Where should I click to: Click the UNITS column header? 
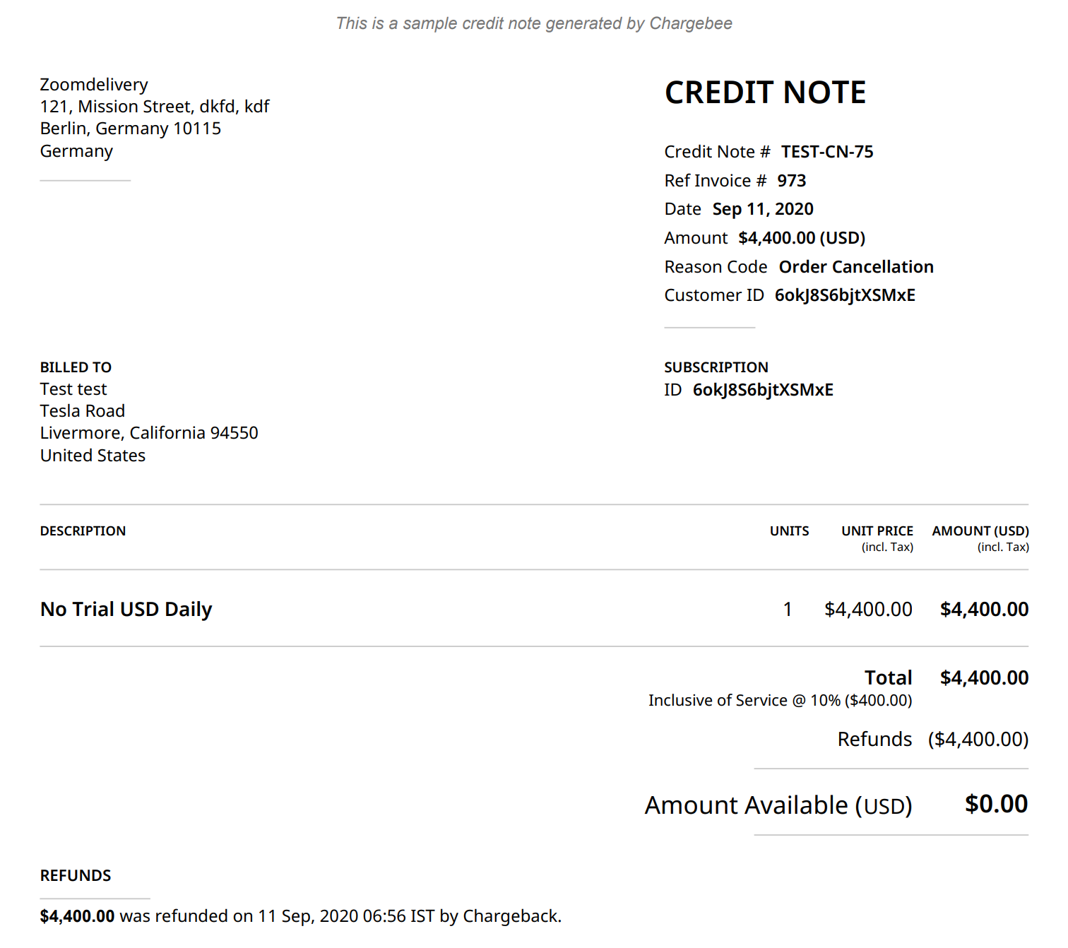pyautogui.click(x=789, y=531)
